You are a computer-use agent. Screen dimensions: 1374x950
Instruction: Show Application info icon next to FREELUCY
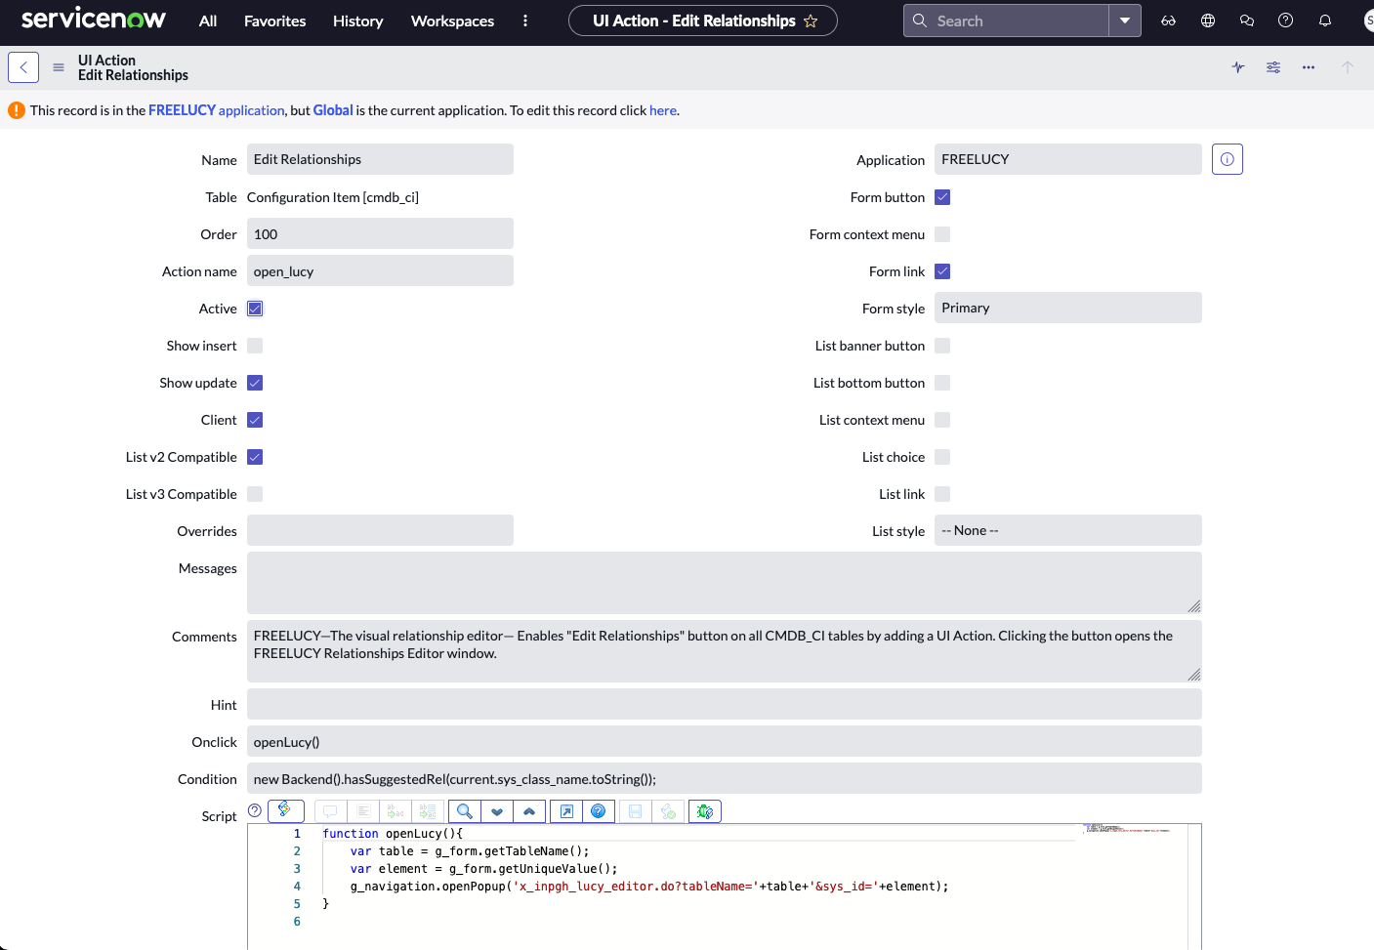point(1228,159)
